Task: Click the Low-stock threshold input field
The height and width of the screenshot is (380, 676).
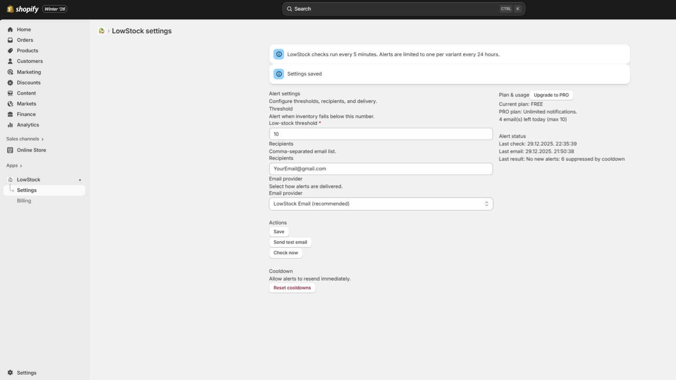Action: click(380, 133)
